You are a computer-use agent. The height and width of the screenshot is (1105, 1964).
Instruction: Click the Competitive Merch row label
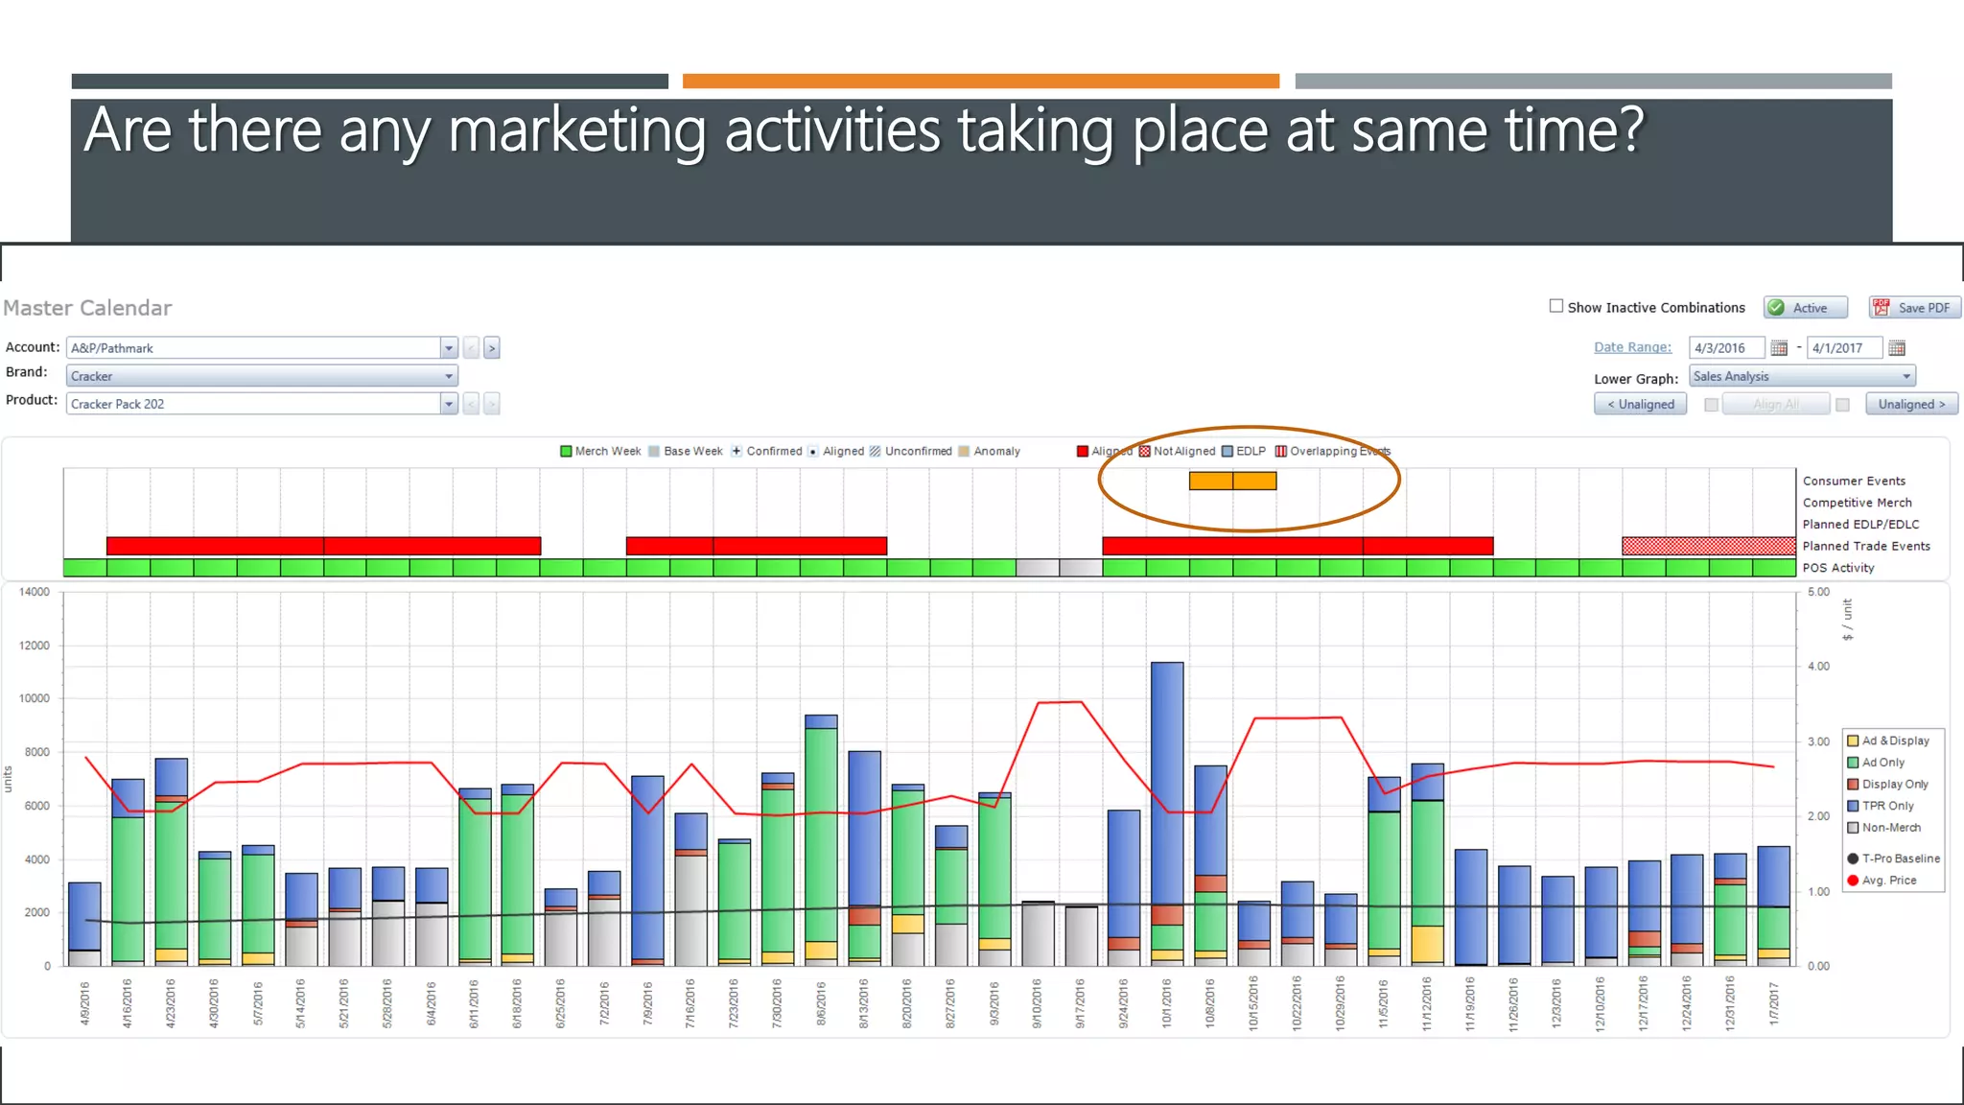pos(1857,503)
